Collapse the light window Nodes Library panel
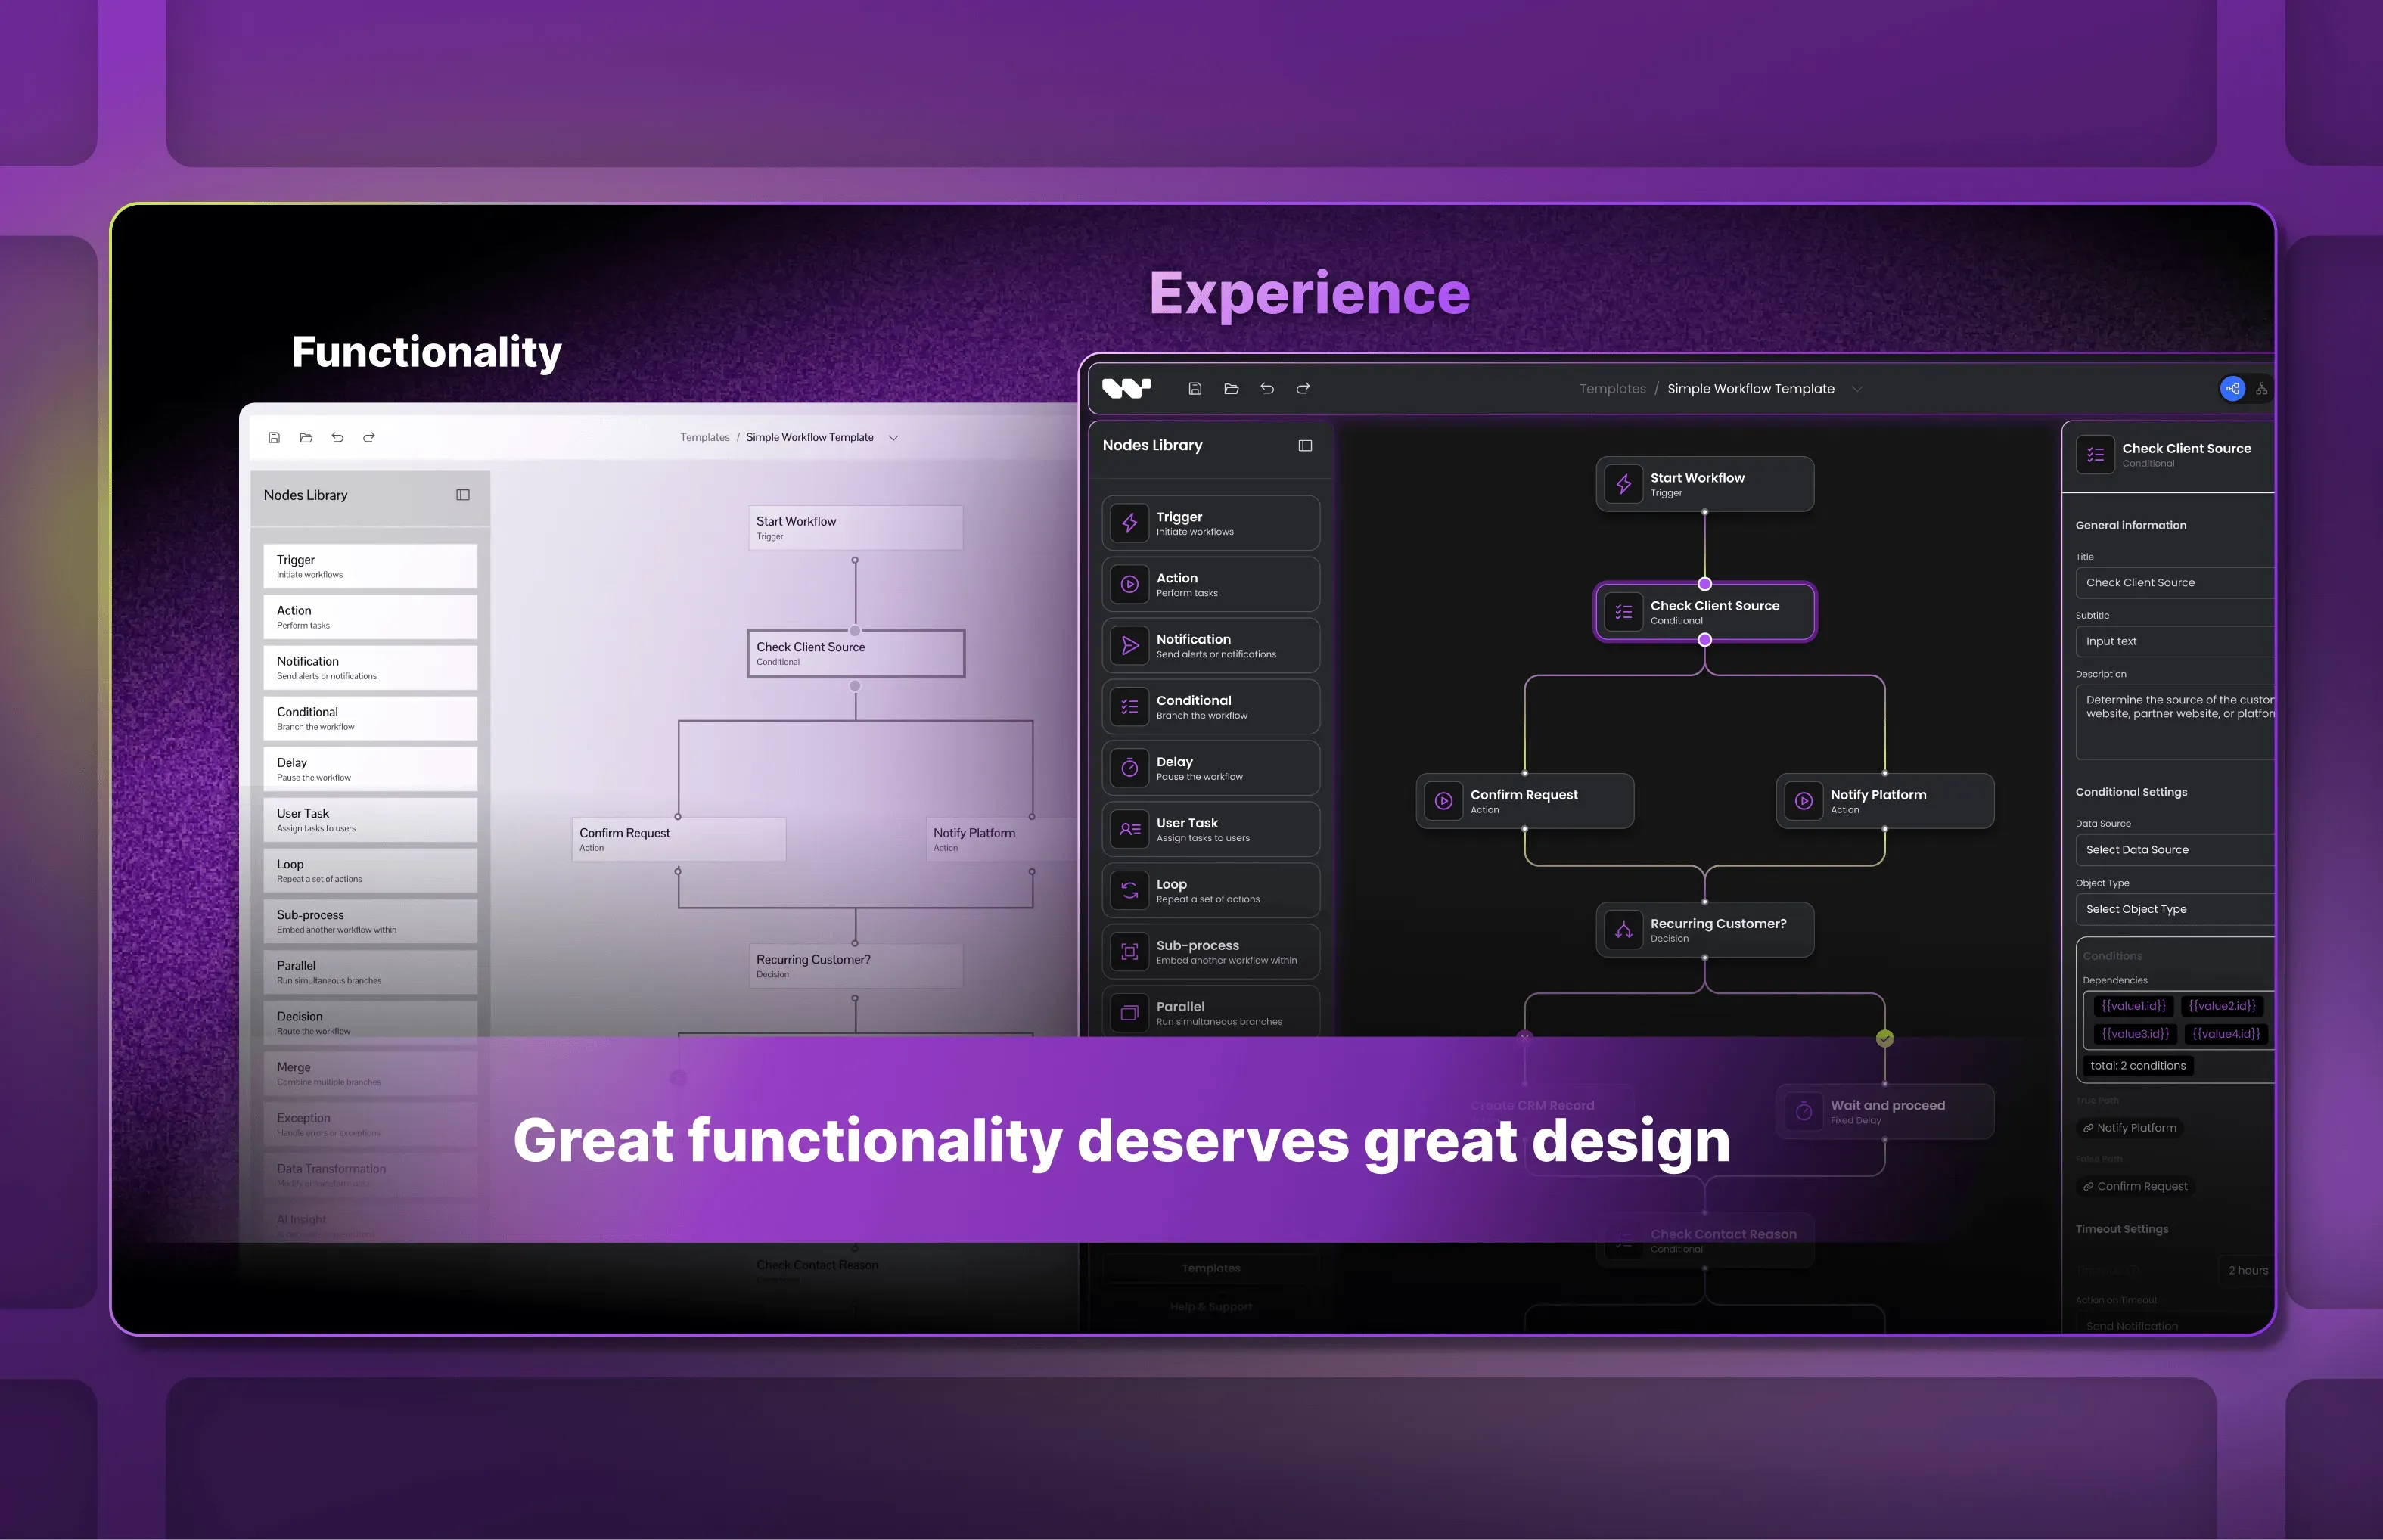The width and height of the screenshot is (2383, 1540). click(x=463, y=495)
